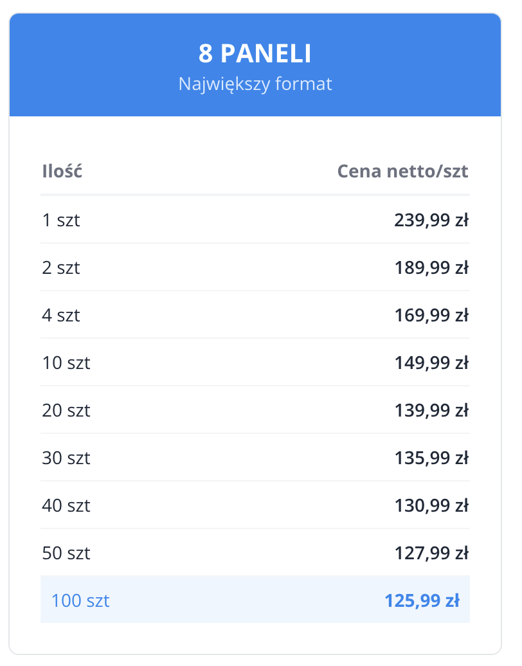Click the "8 PANELI" header title
This screenshot has width=522, height=666.
coord(255,54)
